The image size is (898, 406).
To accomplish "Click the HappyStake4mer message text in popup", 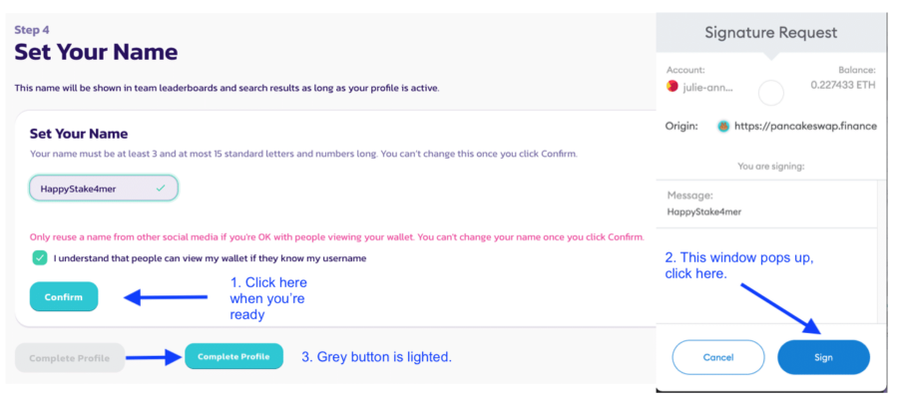I will [x=706, y=211].
